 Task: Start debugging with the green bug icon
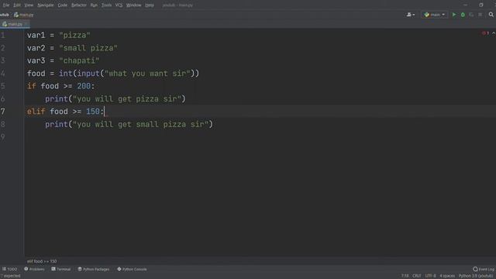click(x=463, y=15)
